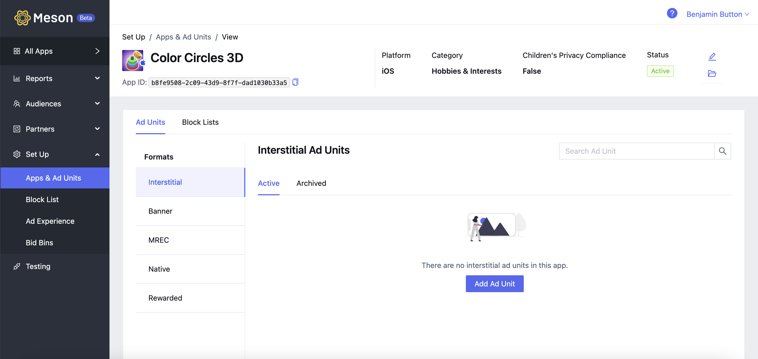Click the edit pencil icon for app
758x359 pixels.
click(712, 56)
